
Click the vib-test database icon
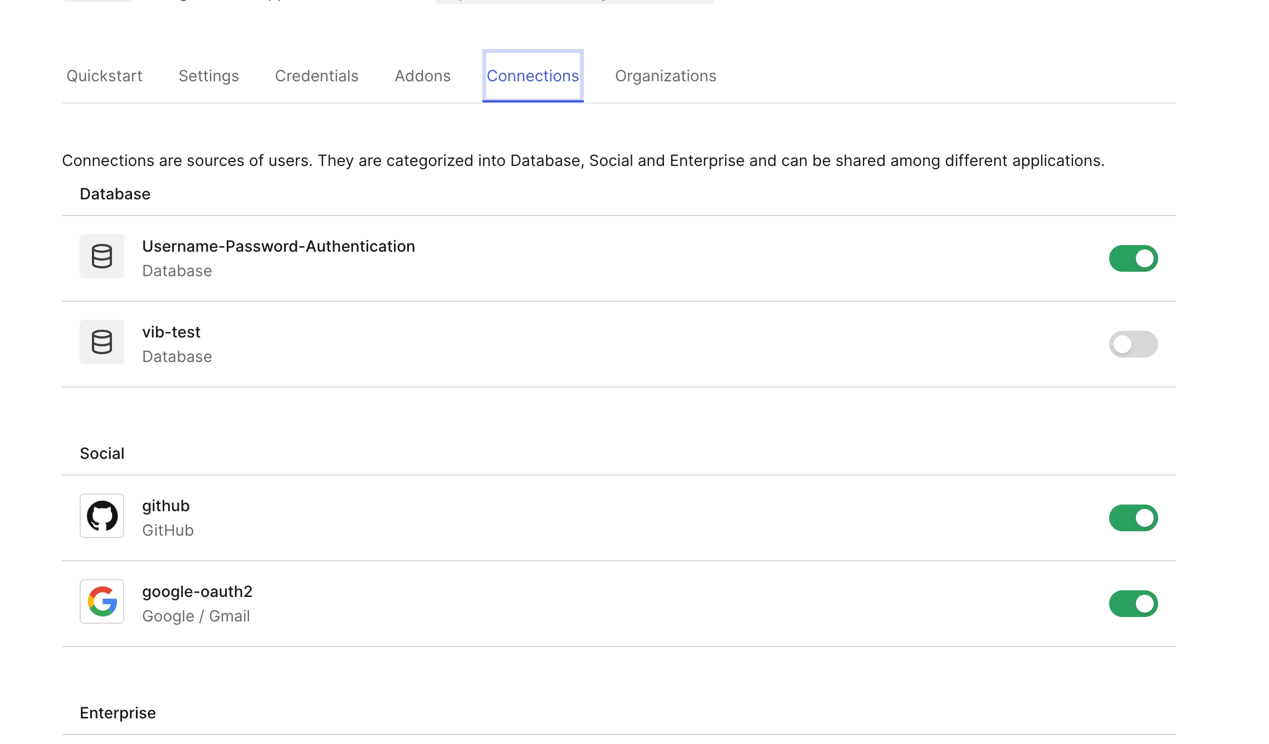click(101, 342)
